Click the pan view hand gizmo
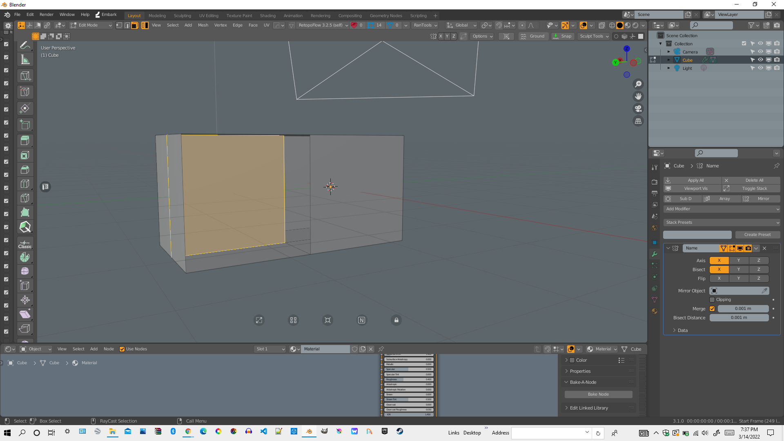This screenshot has width=784, height=441. tap(638, 96)
